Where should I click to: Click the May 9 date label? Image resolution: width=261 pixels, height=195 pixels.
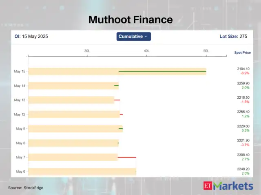pyautogui.click(x=20, y=128)
